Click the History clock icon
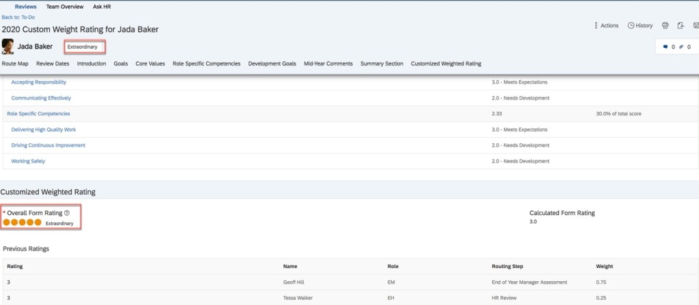This screenshot has width=699, height=305. tap(631, 25)
